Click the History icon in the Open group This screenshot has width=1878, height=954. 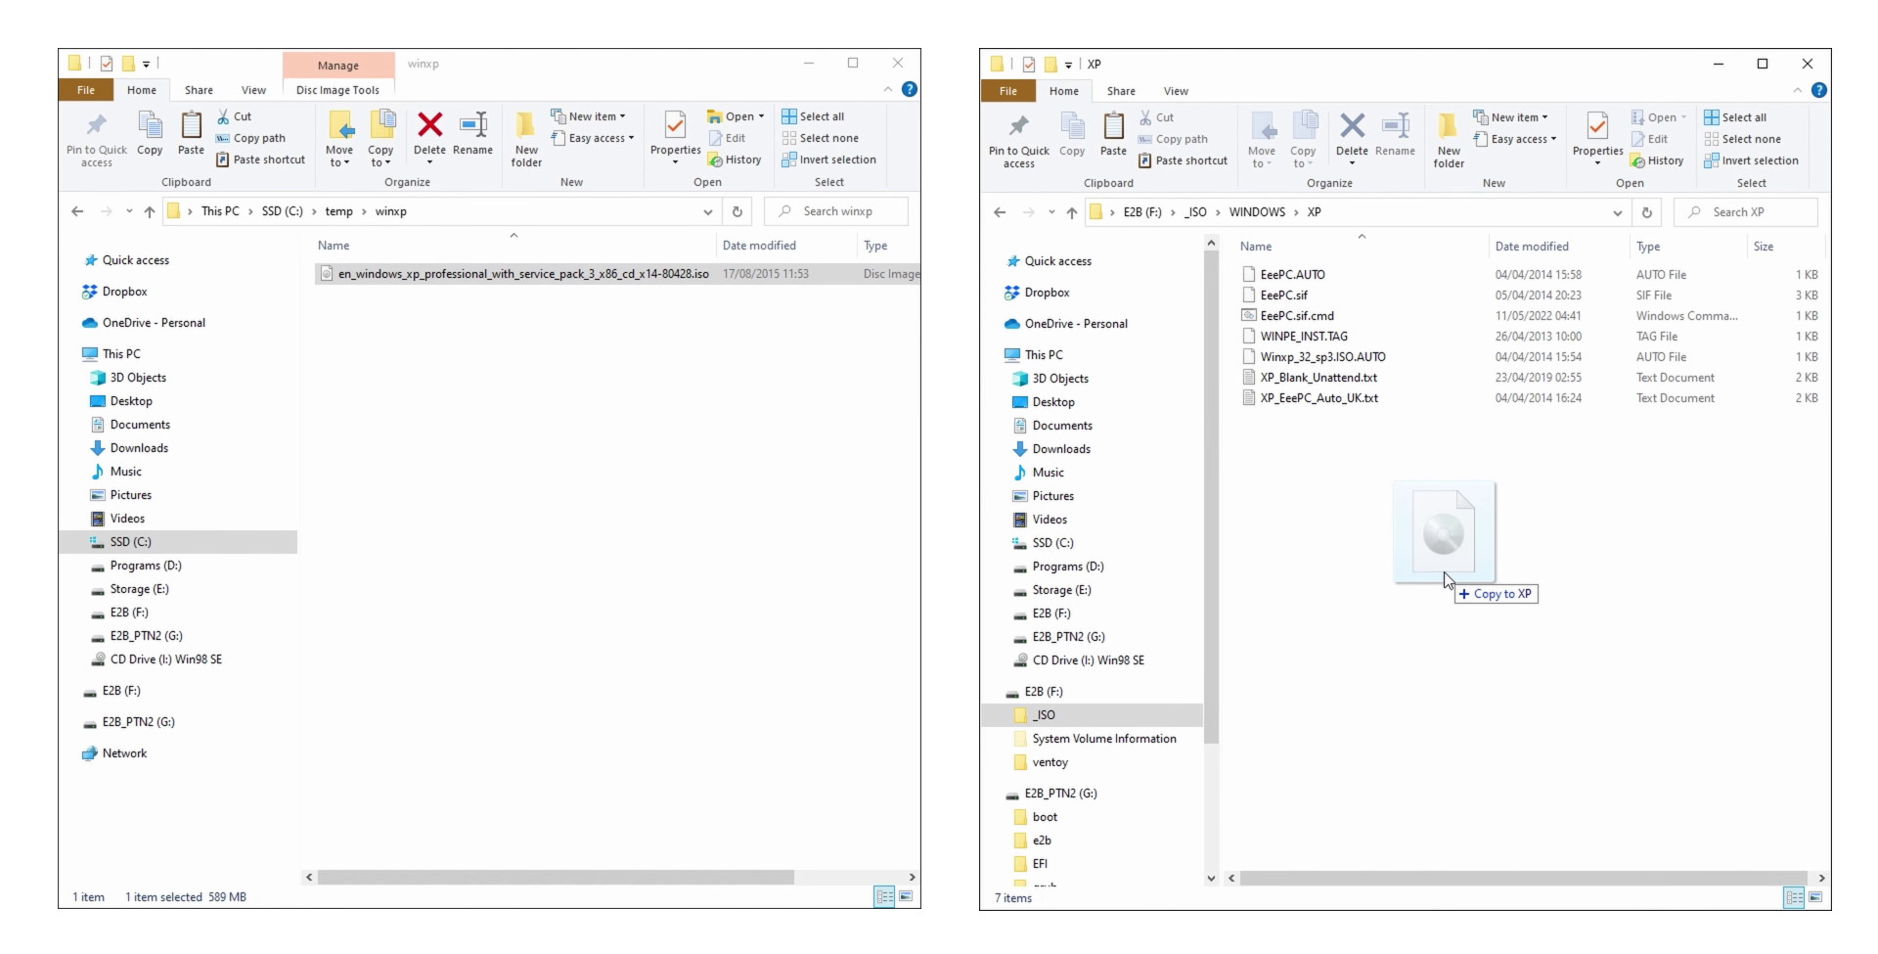(736, 159)
